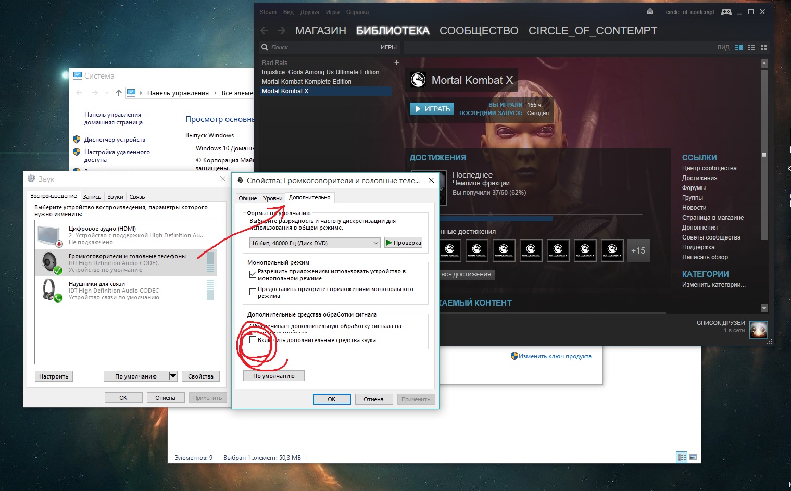Click По умолчанию button in properties dialog

(x=274, y=376)
